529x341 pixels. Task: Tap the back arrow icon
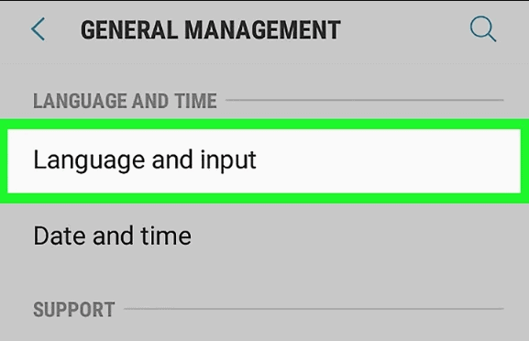pyautogui.click(x=38, y=29)
